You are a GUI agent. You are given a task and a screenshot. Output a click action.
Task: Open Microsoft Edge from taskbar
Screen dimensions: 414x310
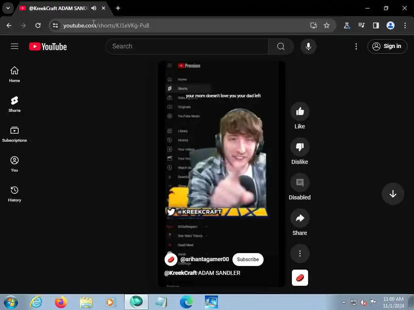click(x=186, y=302)
